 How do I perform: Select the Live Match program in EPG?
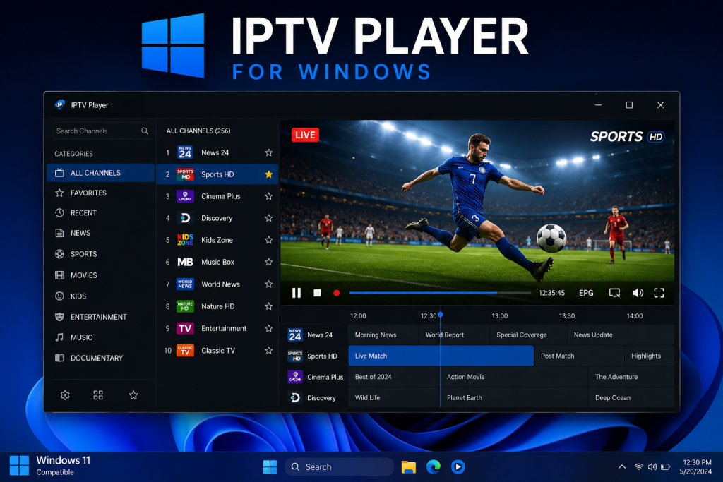point(441,356)
